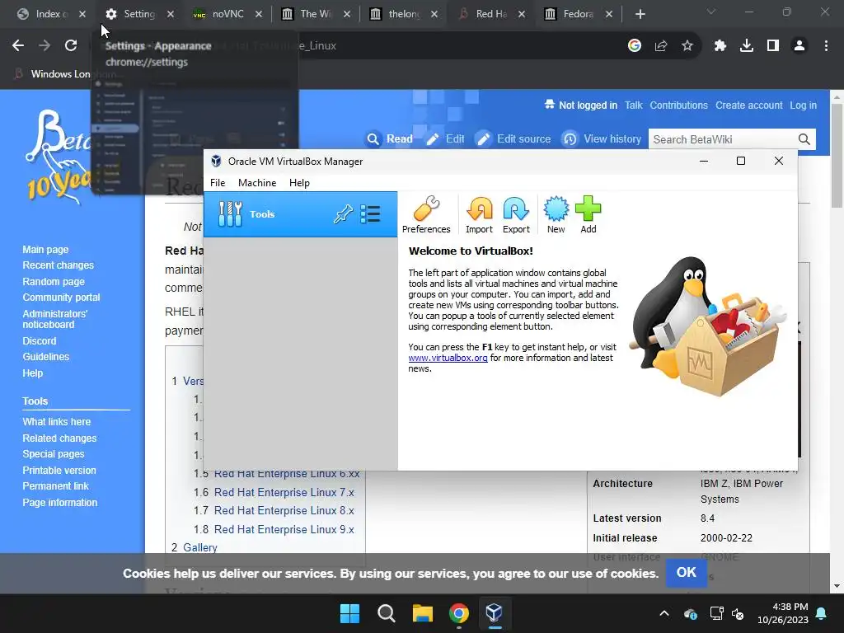Jump to Red Hat Enterprise Linux 9.x section
844x633 pixels.
284,530
